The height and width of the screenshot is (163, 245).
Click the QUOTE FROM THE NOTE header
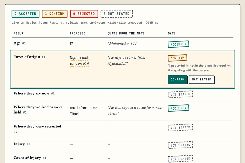coord(126,33)
